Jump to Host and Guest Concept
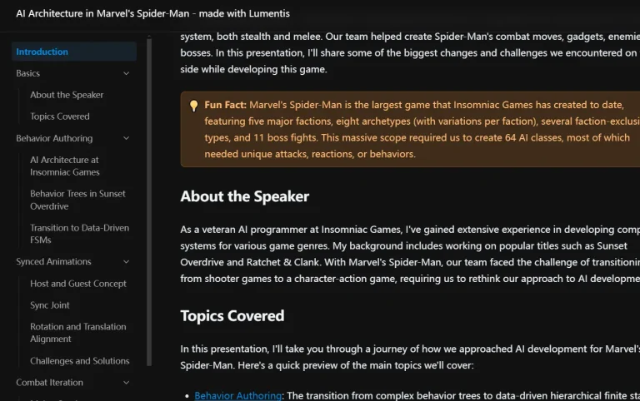This screenshot has height=401, width=640. [78, 284]
